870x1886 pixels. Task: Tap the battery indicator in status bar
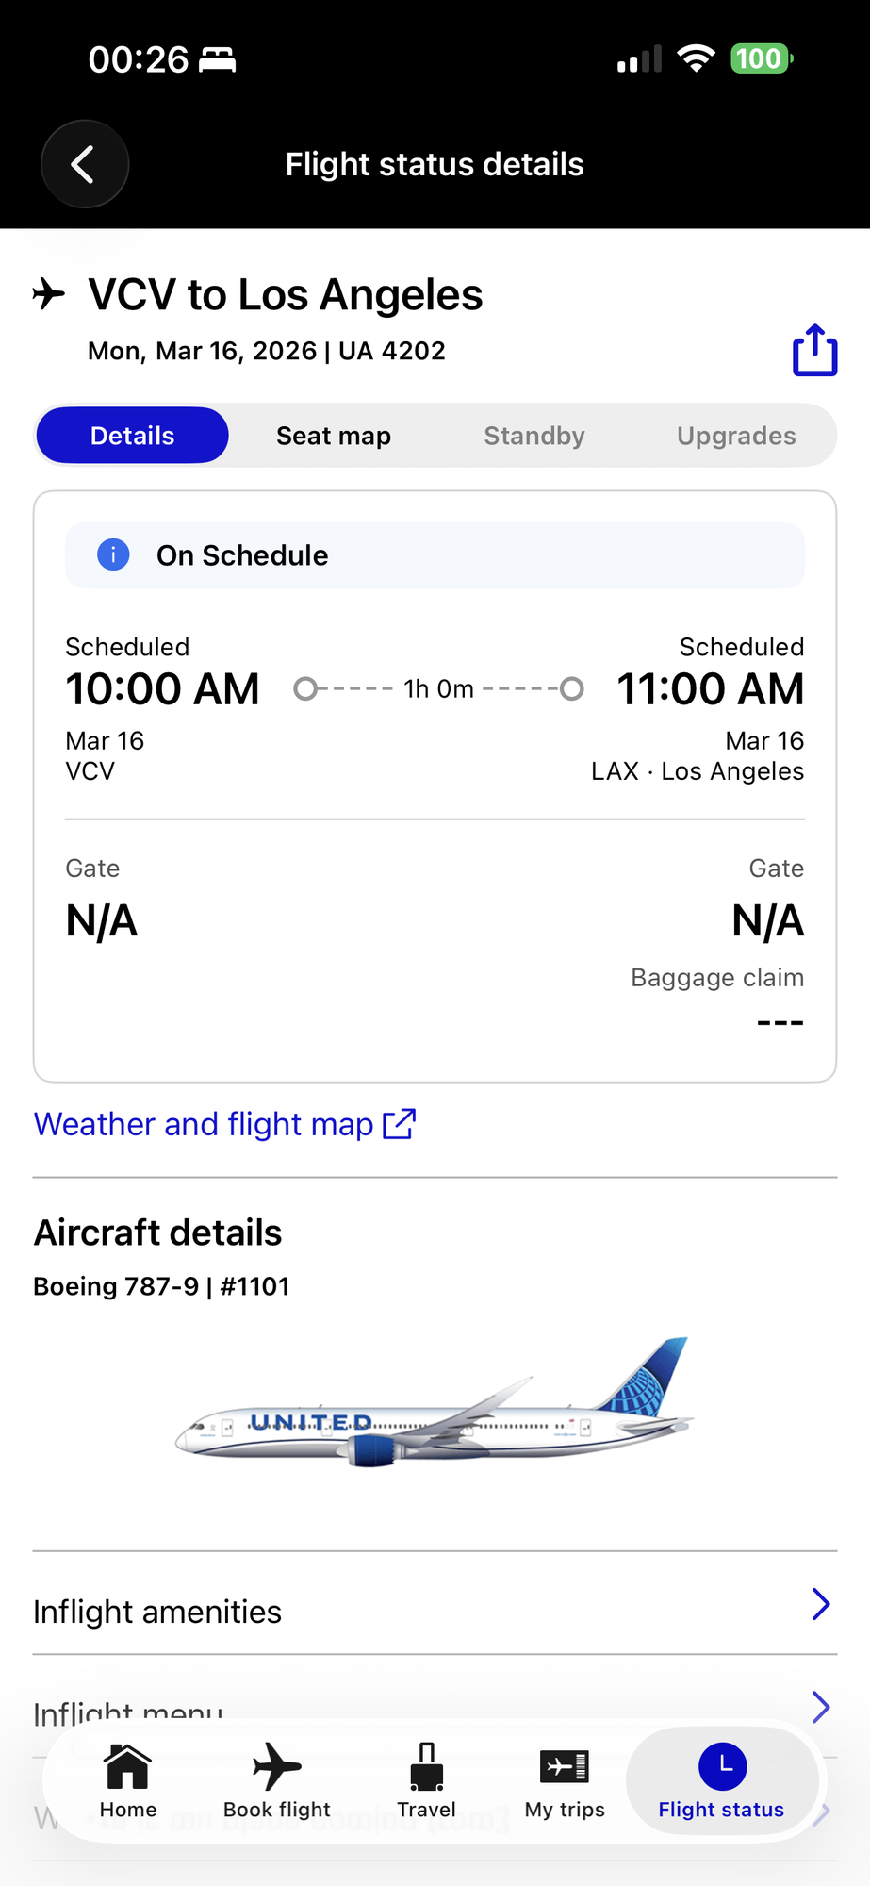pos(762,59)
